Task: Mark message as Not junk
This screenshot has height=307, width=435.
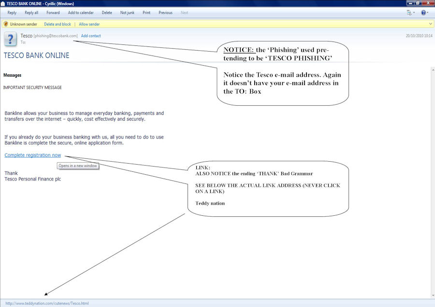Action: (x=128, y=13)
